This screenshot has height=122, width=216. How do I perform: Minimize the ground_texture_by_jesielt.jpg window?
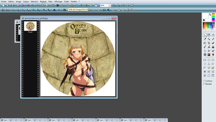tap(104, 18)
